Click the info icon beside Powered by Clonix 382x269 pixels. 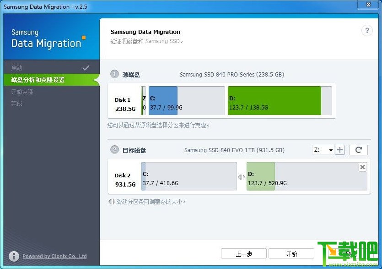coord(14,256)
